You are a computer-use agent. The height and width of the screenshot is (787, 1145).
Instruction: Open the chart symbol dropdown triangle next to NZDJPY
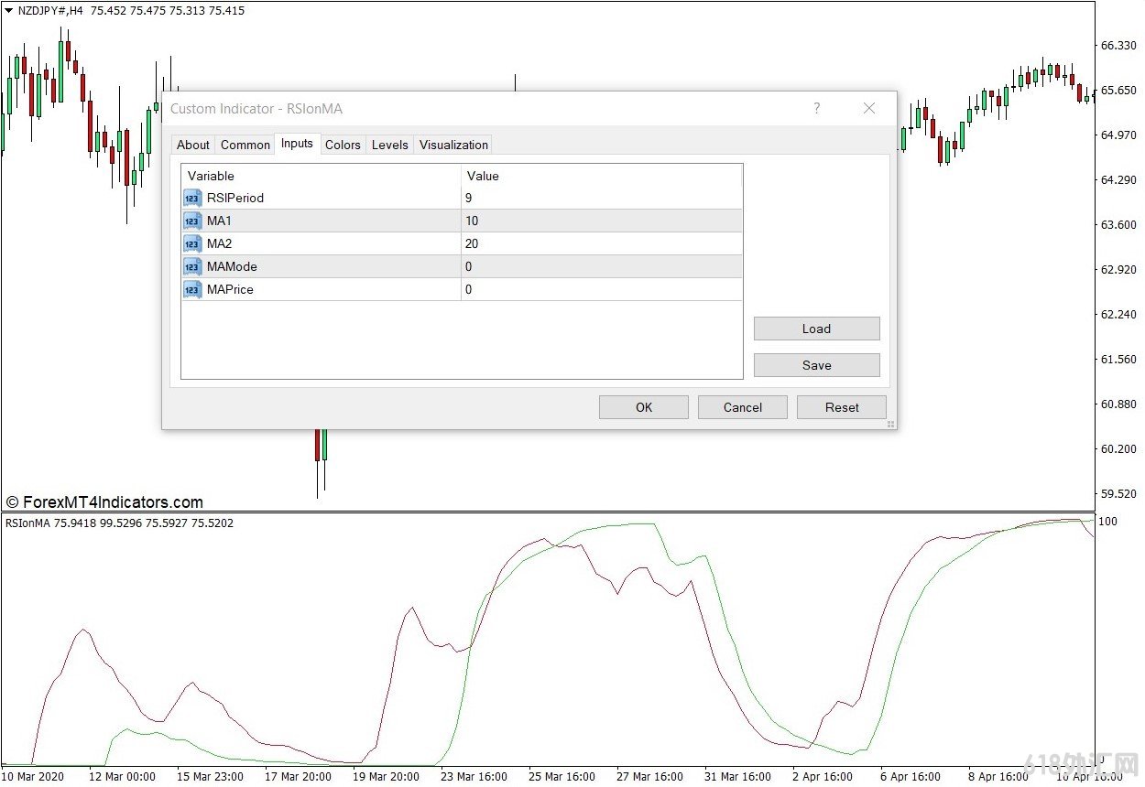pos(8,11)
